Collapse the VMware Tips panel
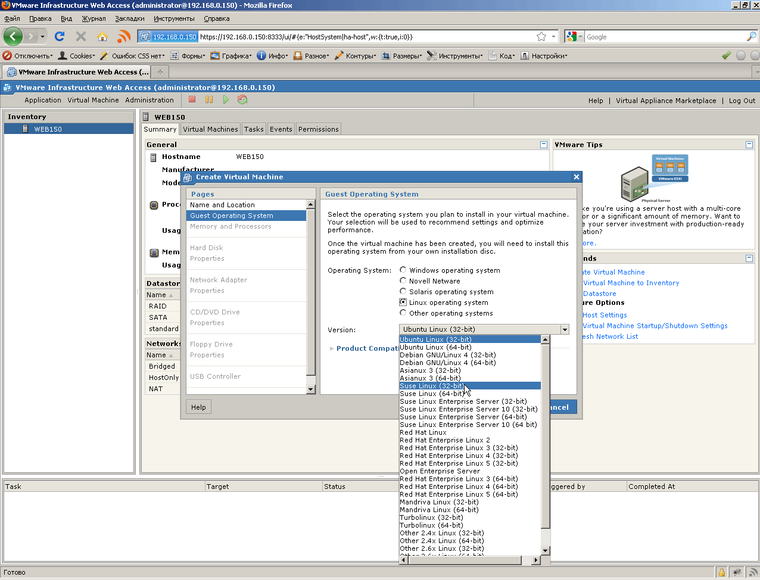Viewport: 760px width, 580px height. pos(749,144)
